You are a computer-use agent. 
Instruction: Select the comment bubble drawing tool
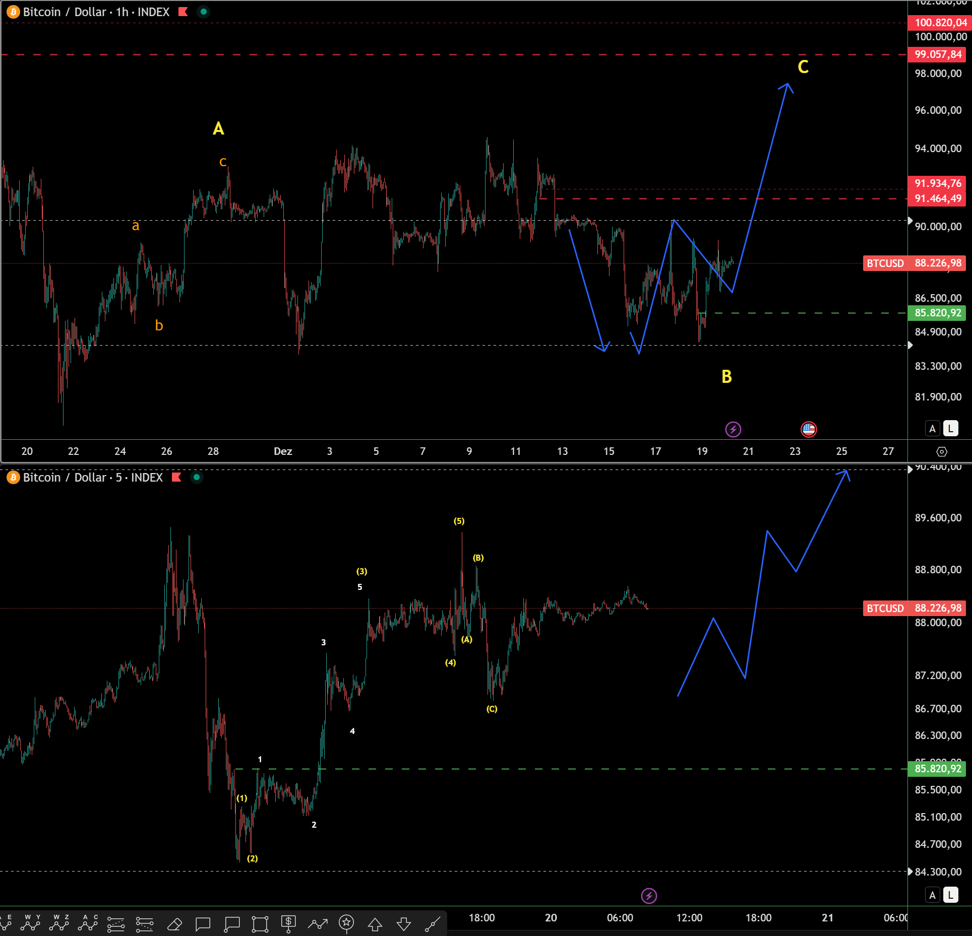click(x=203, y=924)
